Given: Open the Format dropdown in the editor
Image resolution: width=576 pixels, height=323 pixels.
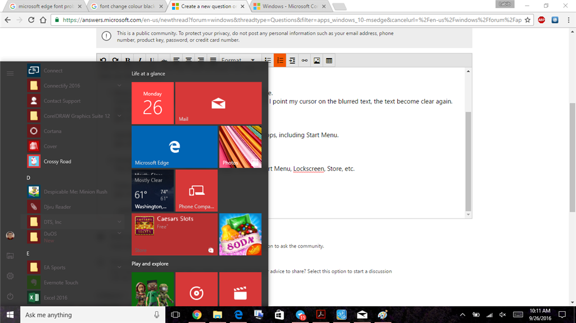Looking at the screenshot, I should (x=238, y=60).
